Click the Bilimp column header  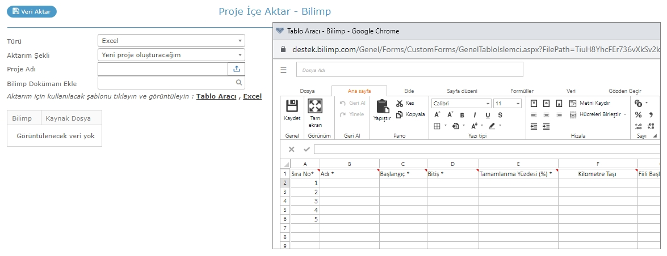click(24, 118)
